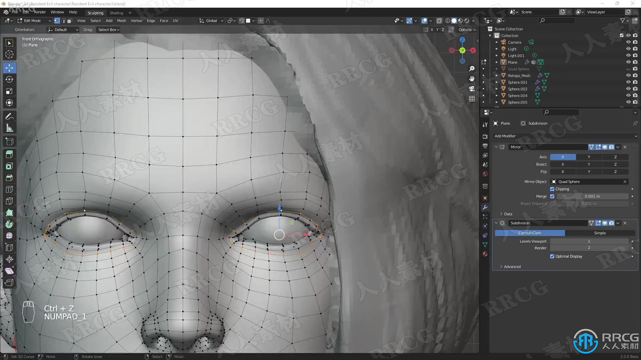Image resolution: width=641 pixels, height=360 pixels.
Task: Select the Move tool in toolbar
Action: coord(9,67)
